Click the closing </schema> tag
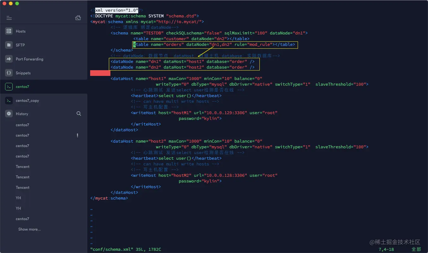The height and width of the screenshot is (253, 428). coord(122,50)
